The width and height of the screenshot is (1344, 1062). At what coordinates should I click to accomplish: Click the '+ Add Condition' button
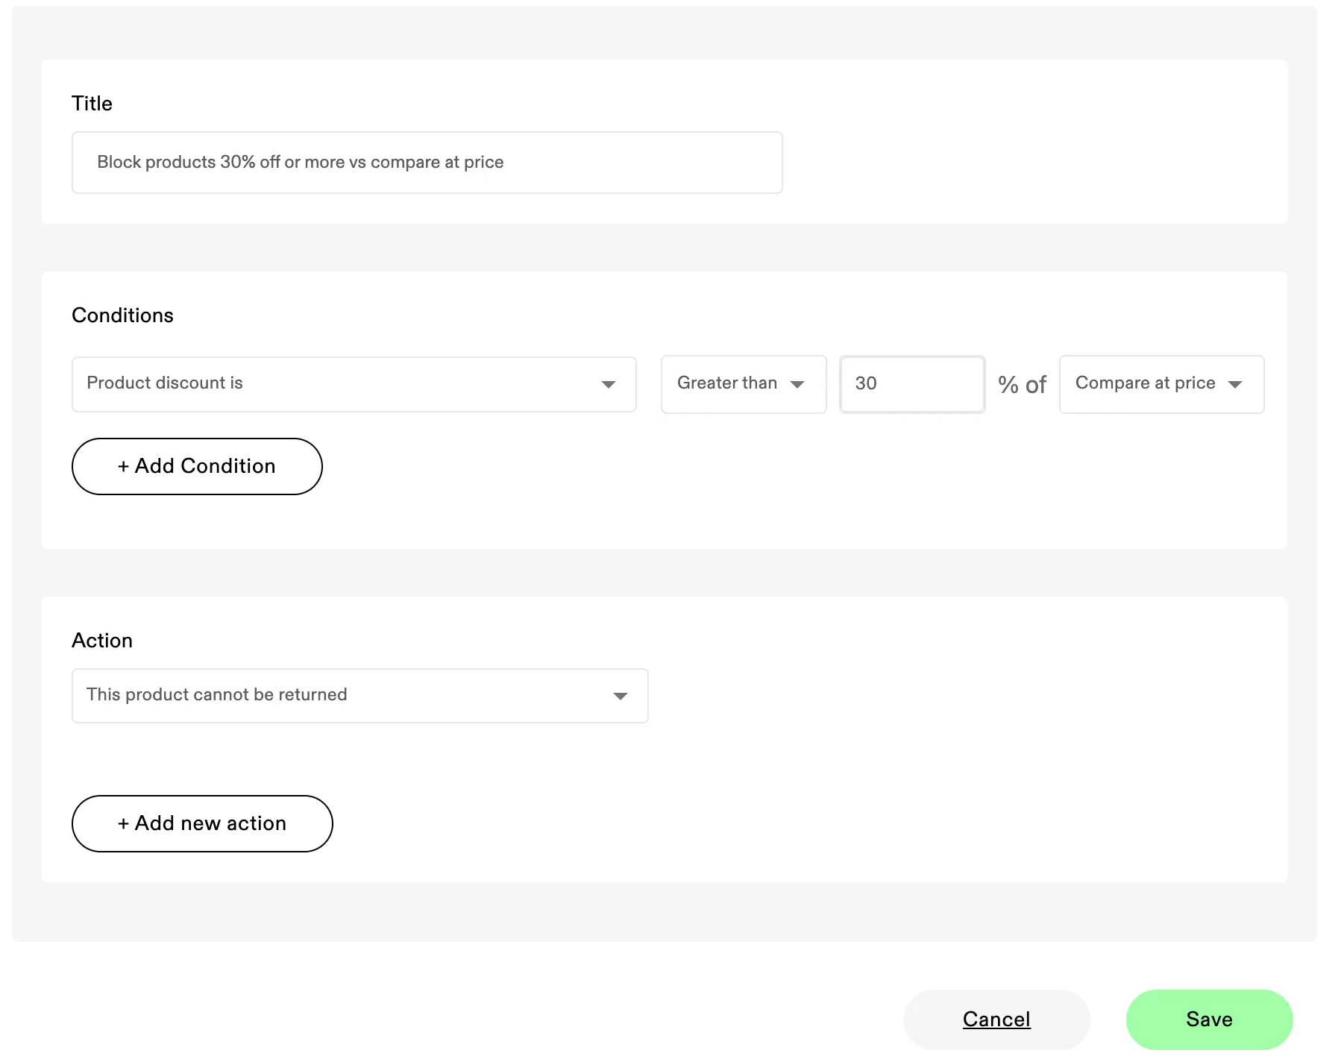coord(197,466)
